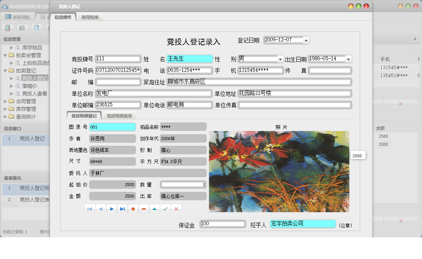The height and width of the screenshot is (259, 422).
Task: Add a new record with the plus icon
Action: point(133,208)
